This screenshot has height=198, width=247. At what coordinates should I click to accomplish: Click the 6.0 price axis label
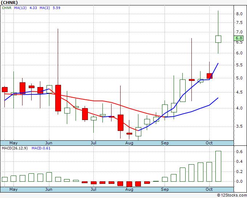[x=239, y=53]
